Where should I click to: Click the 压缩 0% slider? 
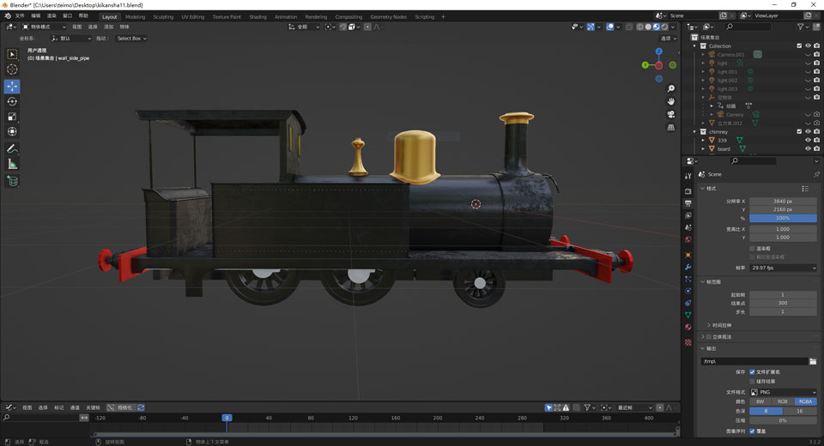click(x=783, y=420)
